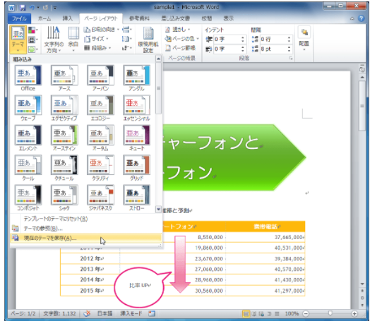Open the テーマ (Themes) gallery button
This screenshot has width=370, height=321.
click(x=18, y=40)
